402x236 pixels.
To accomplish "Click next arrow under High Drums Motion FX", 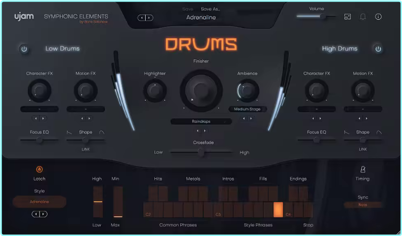I will coord(367,118).
